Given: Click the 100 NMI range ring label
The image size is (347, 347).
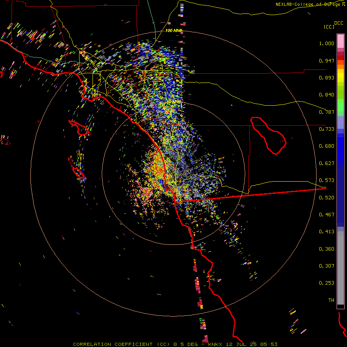Looking at the screenshot, I should click(174, 30).
